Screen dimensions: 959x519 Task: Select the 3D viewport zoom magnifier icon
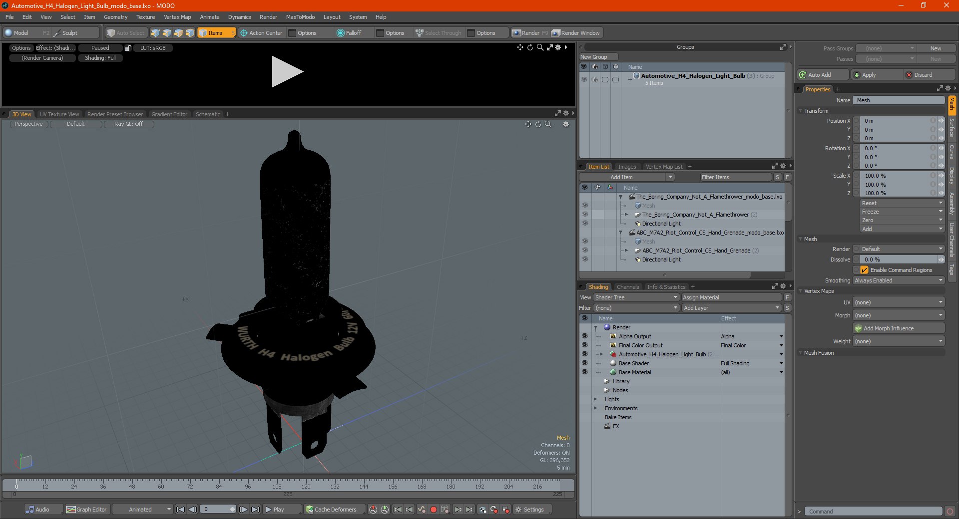coord(548,124)
